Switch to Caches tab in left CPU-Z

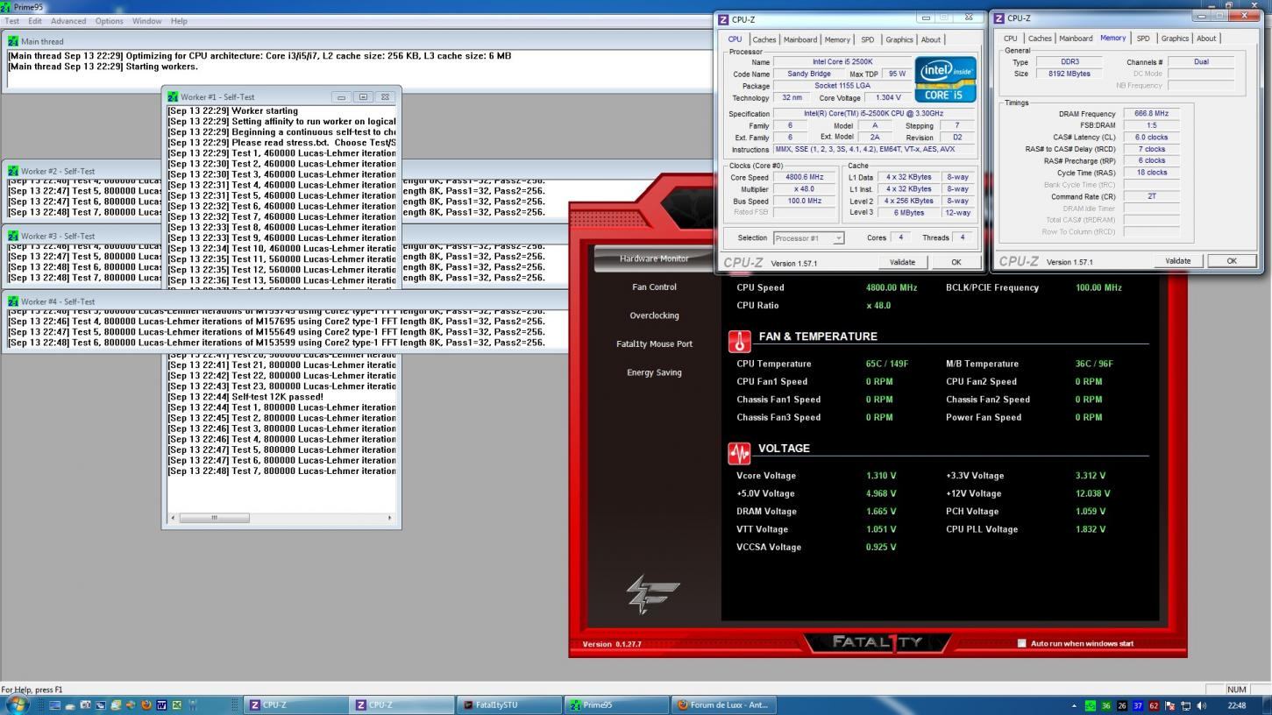[x=764, y=39]
